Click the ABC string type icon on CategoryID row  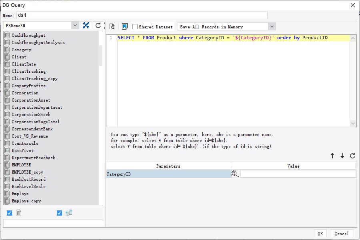pyautogui.click(x=234, y=173)
